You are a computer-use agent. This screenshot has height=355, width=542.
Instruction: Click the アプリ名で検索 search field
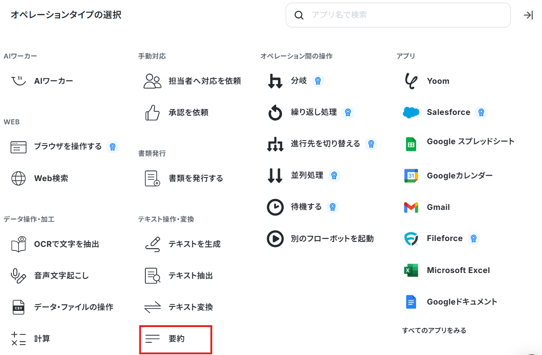[398, 15]
